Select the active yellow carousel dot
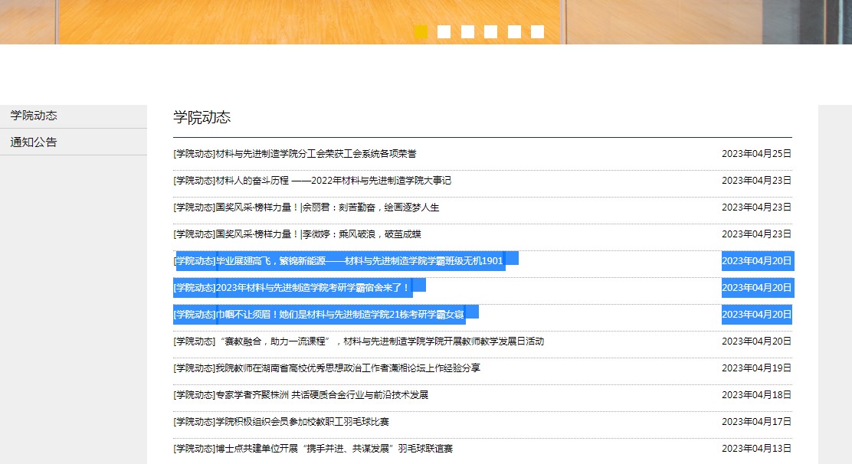The width and height of the screenshot is (852, 464). (421, 31)
